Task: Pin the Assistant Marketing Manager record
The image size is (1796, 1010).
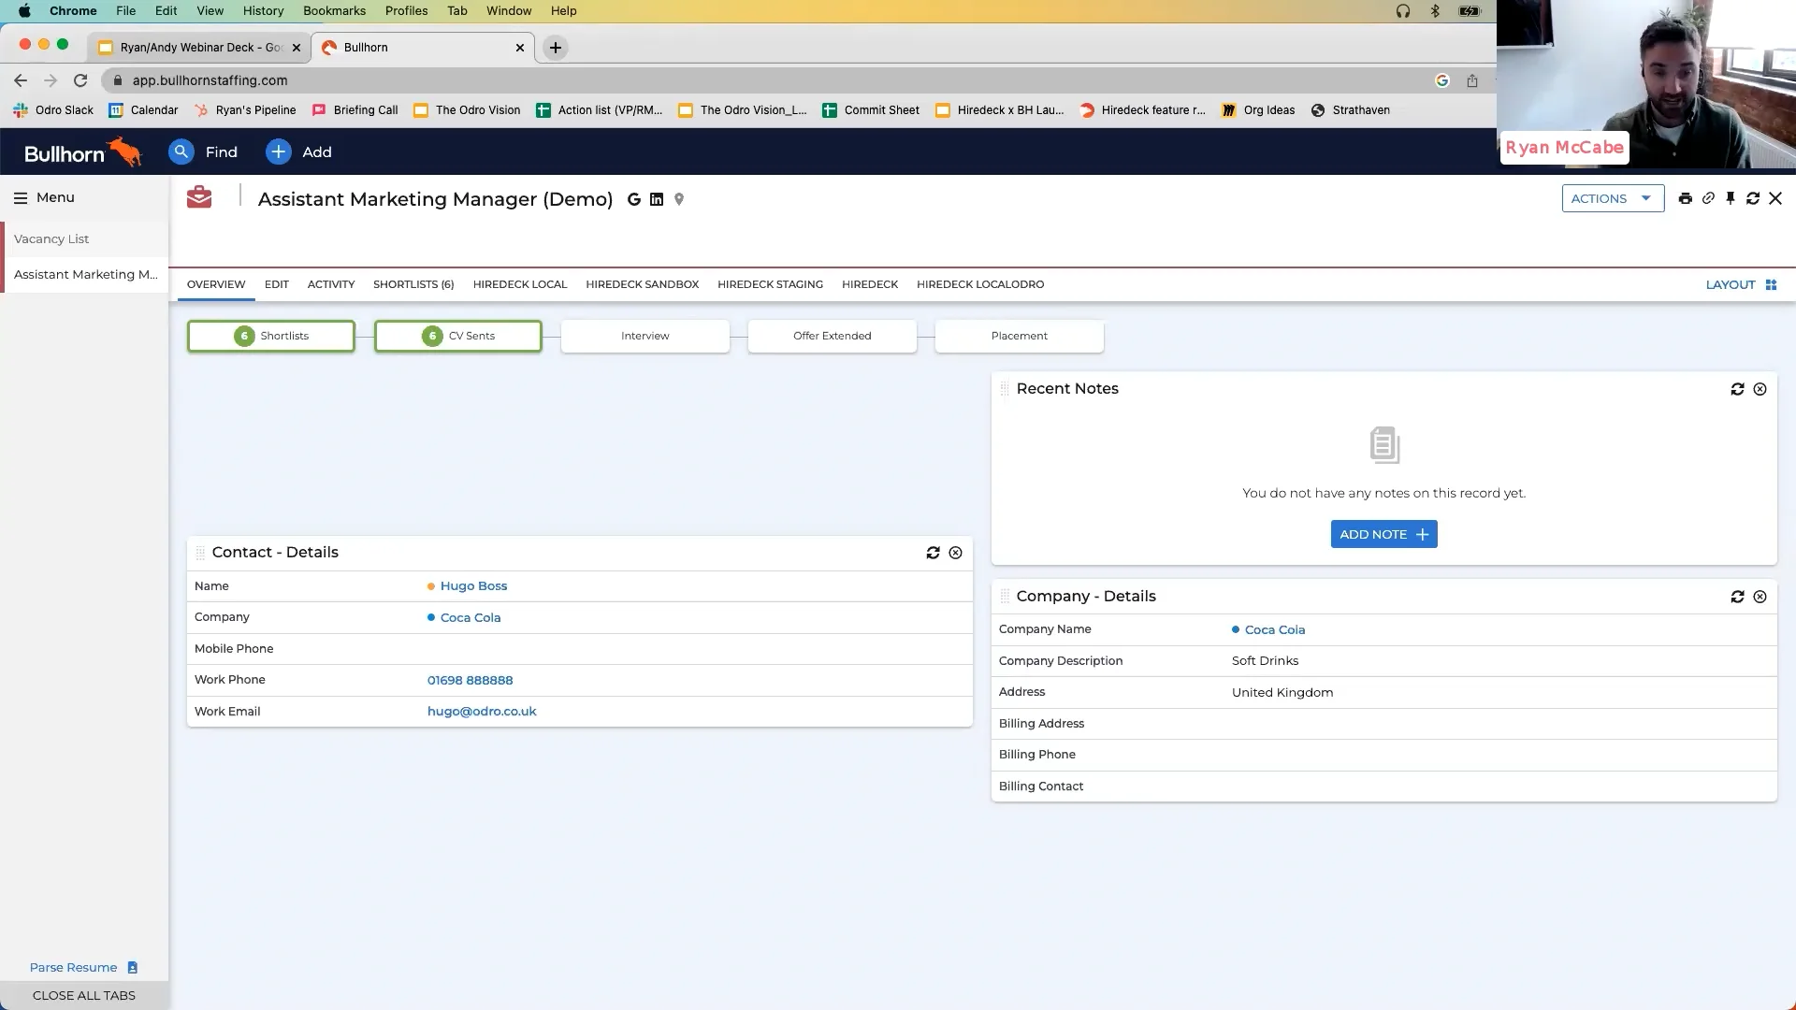Action: [1731, 198]
